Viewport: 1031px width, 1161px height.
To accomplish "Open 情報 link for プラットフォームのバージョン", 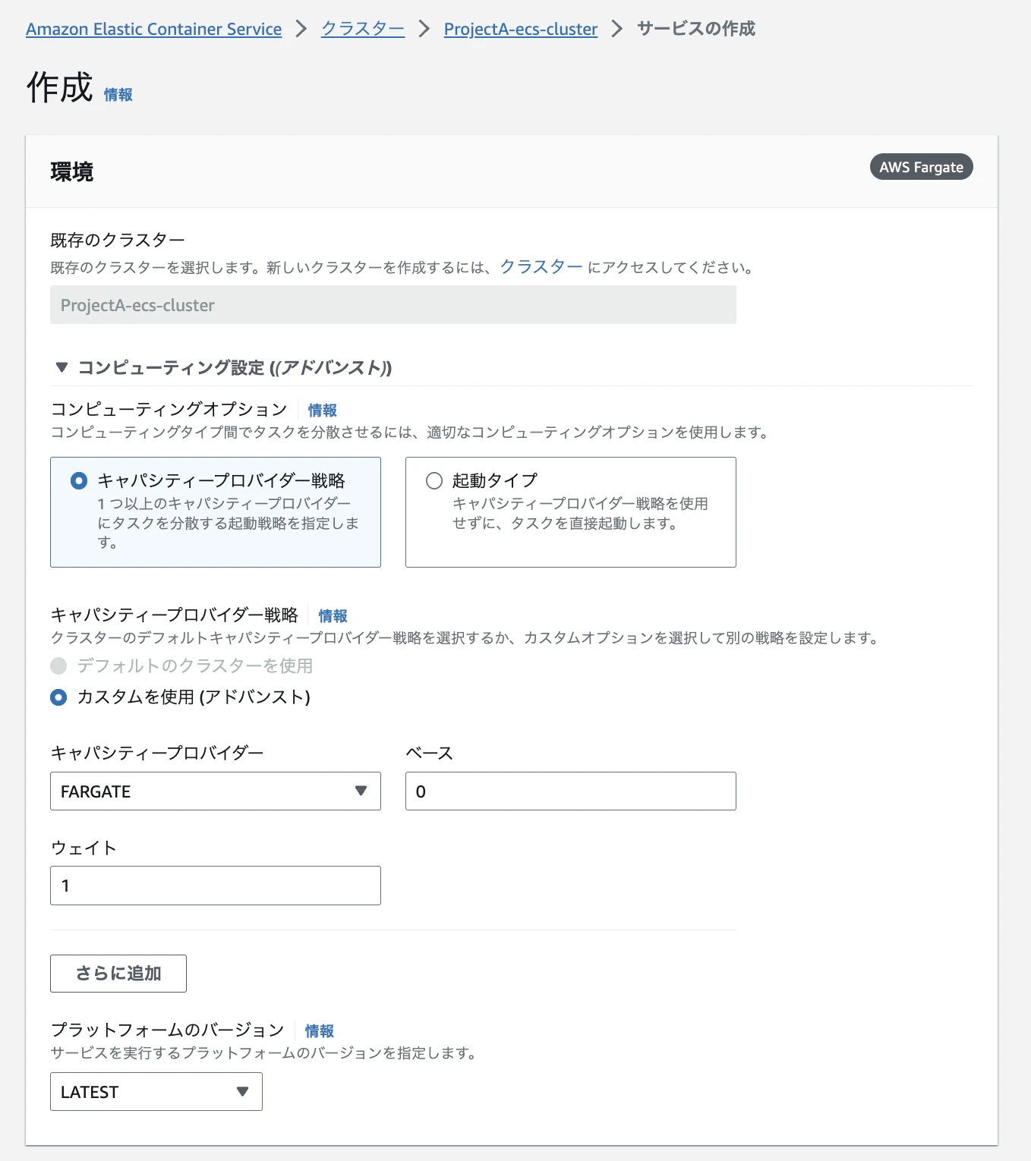I will [320, 1031].
